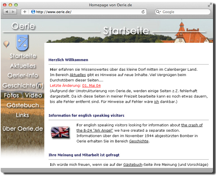The width and height of the screenshot is (216, 177).
Task: Follow the Geschichte link in English section
Action: [x=139, y=141]
